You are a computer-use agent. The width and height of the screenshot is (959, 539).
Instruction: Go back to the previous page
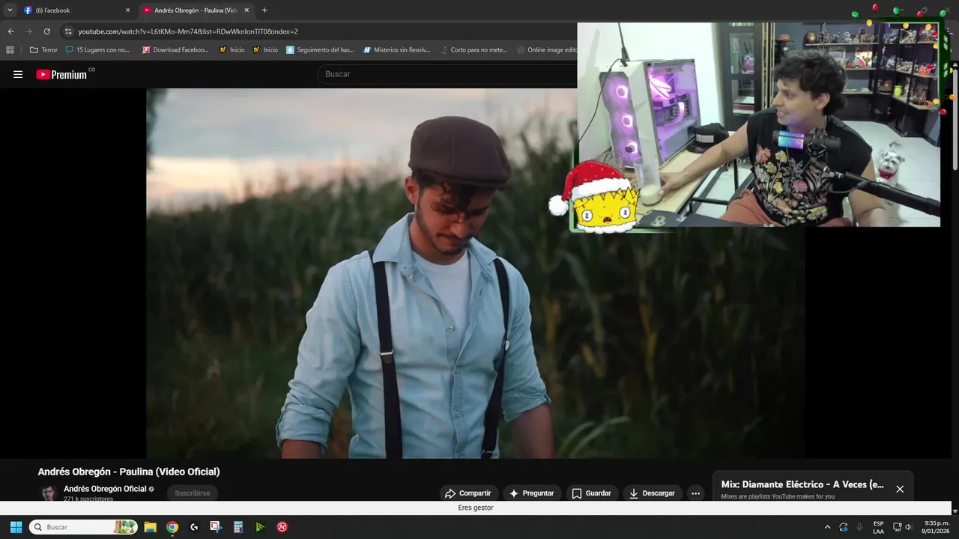click(x=10, y=31)
